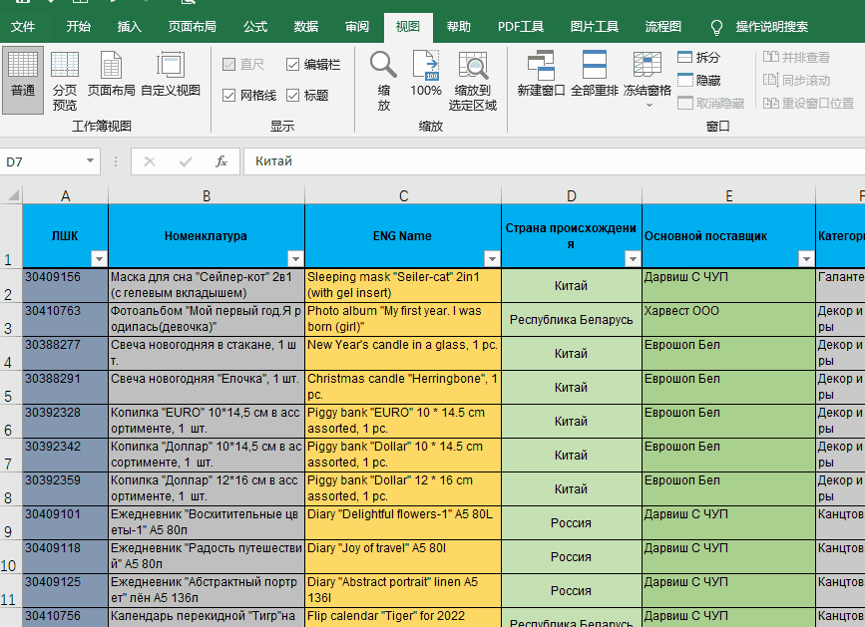Toggle the Formula Bar (编辑栏) checkbox
Image resolution: width=865 pixels, height=627 pixels.
click(292, 65)
